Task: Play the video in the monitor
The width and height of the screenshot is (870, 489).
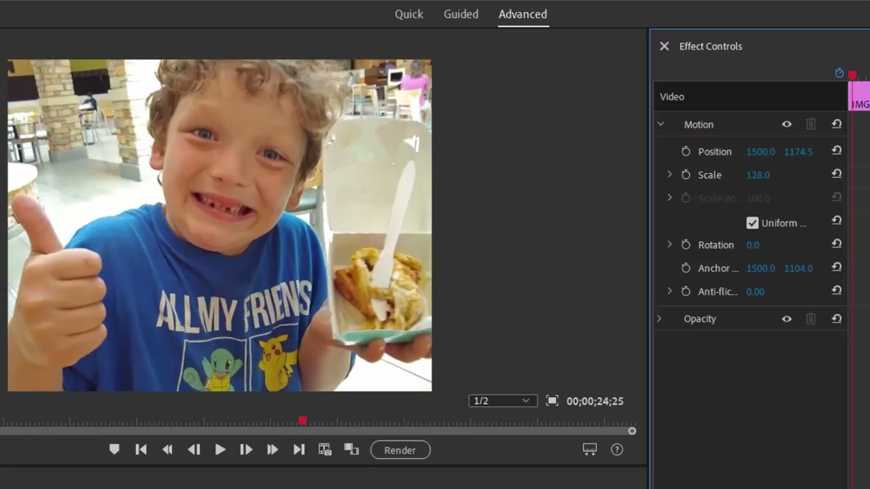Action: tap(220, 450)
